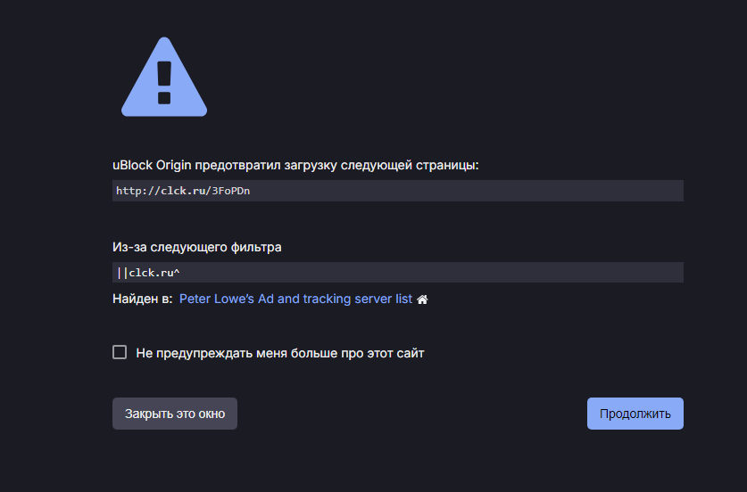Click the blue warning triangle icon
Viewport: 747px width, 492px height.
tap(164, 77)
